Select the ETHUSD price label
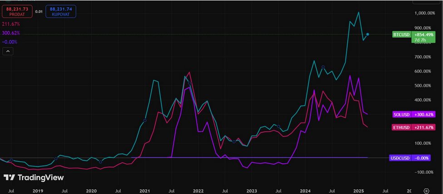Image resolution: width=443 pixels, height=194 pixels. (402, 128)
